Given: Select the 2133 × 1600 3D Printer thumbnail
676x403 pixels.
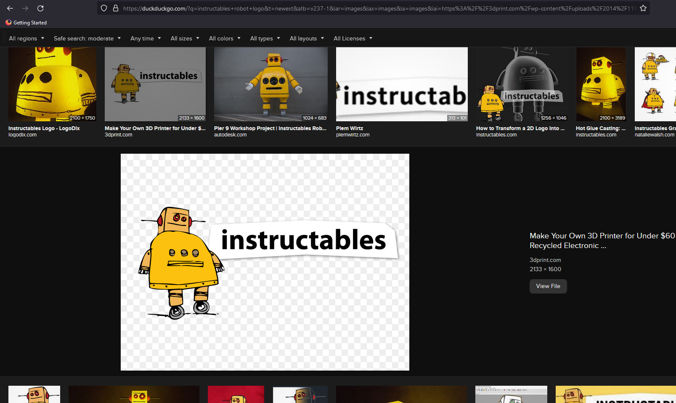Looking at the screenshot, I should (155, 84).
